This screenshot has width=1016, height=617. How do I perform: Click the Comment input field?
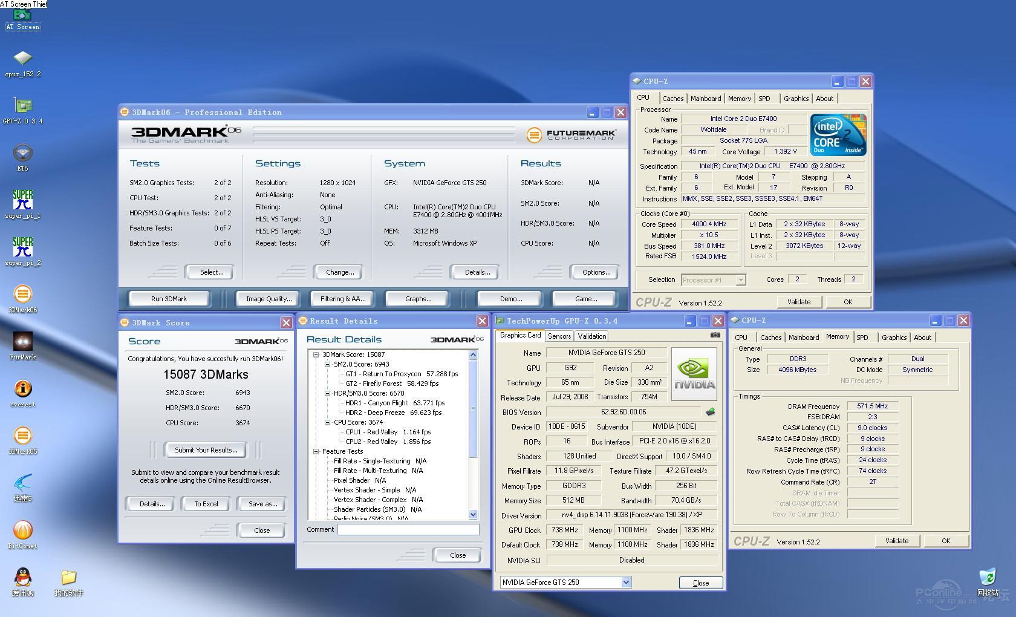408,530
